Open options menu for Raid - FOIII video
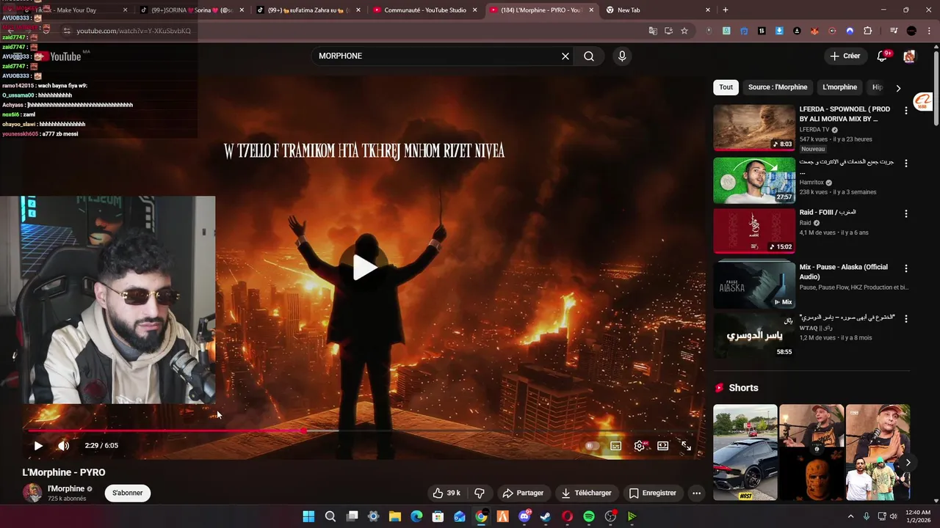The height and width of the screenshot is (528, 940). [x=905, y=214]
